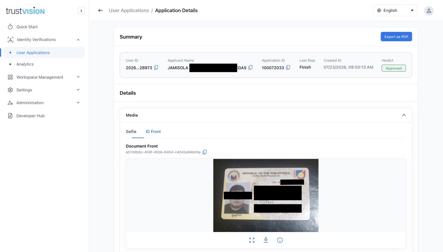Image resolution: width=443 pixels, height=252 pixels.
Task: View the document image in fullscreen
Action: [252, 240]
